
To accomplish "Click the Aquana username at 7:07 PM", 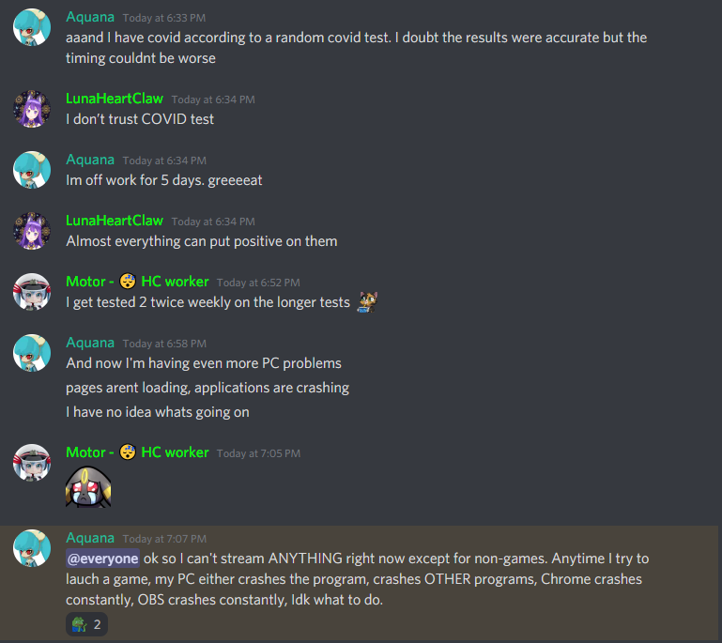I will (90, 538).
